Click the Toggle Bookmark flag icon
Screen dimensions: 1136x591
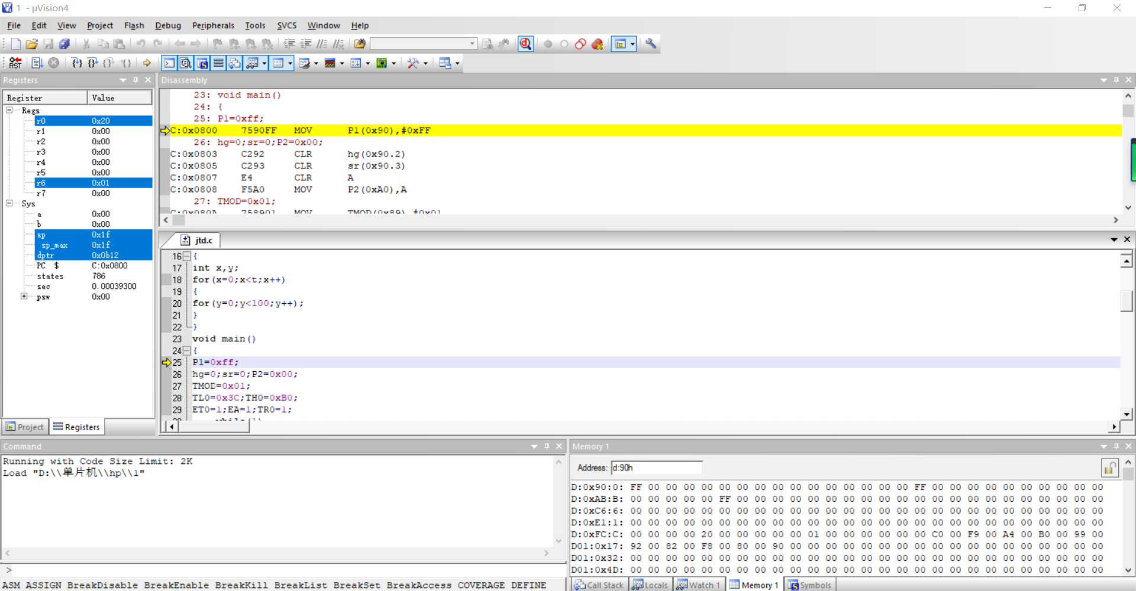click(x=217, y=44)
